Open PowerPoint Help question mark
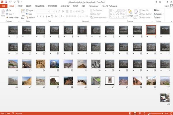This screenshot has width=173, height=115. pos(156,2)
